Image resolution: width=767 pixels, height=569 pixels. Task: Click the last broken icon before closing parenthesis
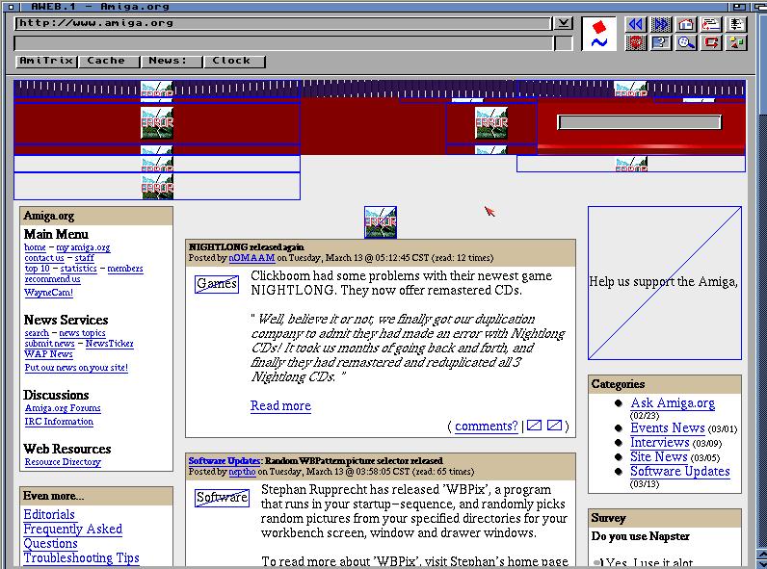click(554, 426)
